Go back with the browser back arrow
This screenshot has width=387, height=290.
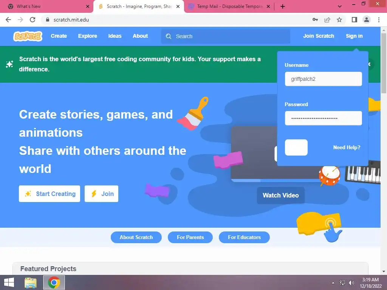point(8,20)
